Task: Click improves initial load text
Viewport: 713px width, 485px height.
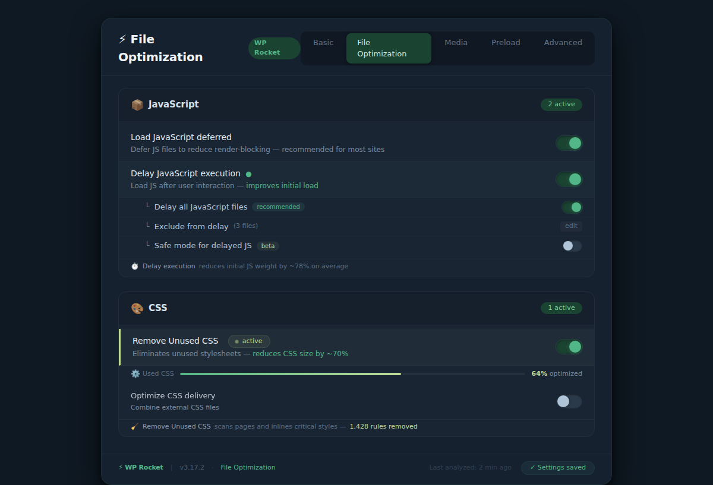Action: [x=282, y=186]
